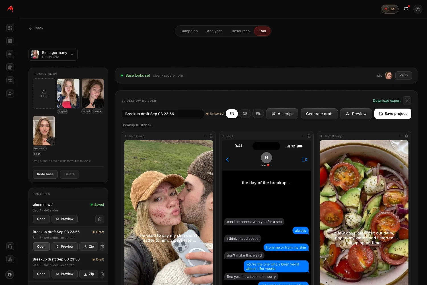Delete slide 2 Texts using trash icon
This screenshot has height=285, width=427.
click(x=309, y=136)
